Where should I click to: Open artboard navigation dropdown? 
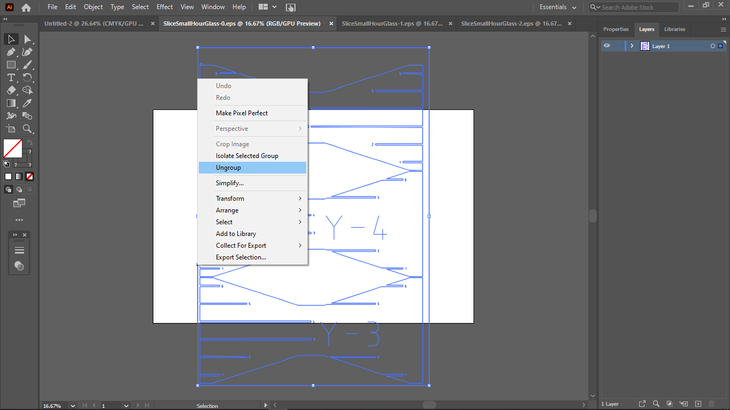(127, 406)
